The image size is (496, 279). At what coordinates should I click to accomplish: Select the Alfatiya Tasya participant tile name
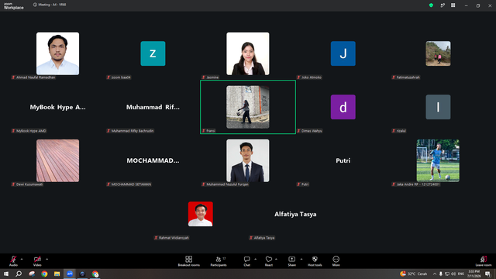(295, 214)
